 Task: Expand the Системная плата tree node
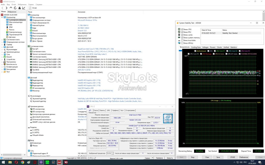pyautogui.click(x=2, y=39)
